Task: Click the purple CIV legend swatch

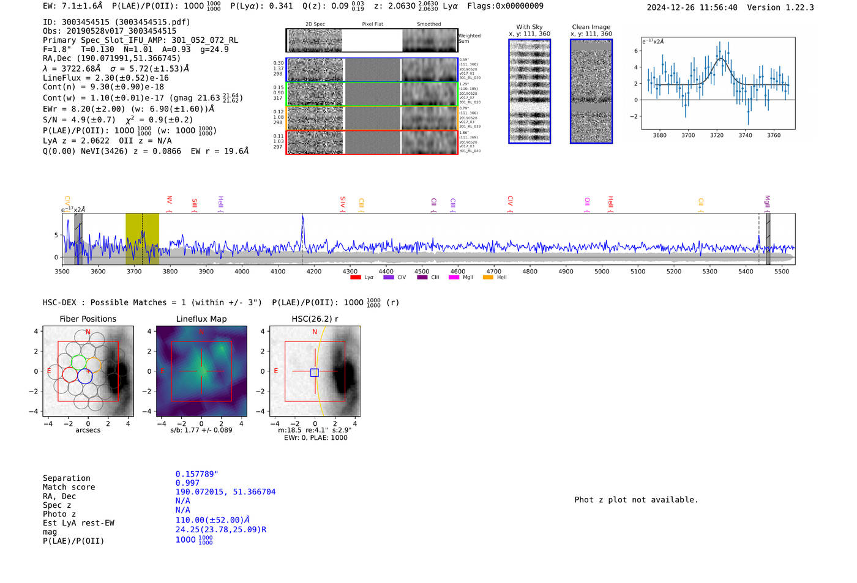Action: pyautogui.click(x=388, y=278)
